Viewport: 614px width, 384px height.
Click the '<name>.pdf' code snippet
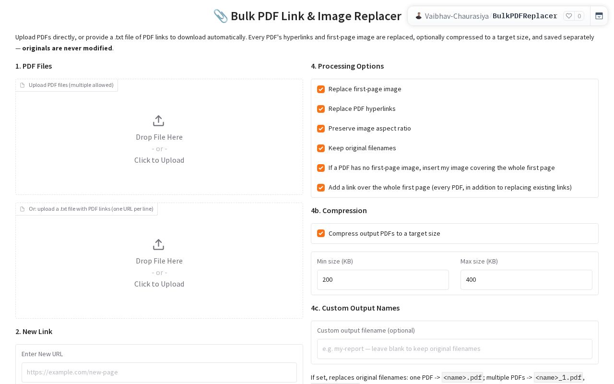click(462, 378)
